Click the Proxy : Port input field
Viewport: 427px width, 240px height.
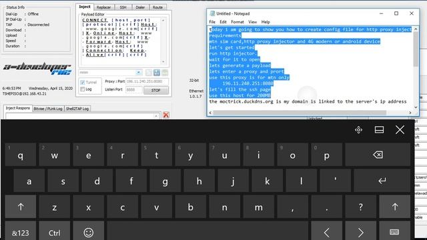click(147, 81)
